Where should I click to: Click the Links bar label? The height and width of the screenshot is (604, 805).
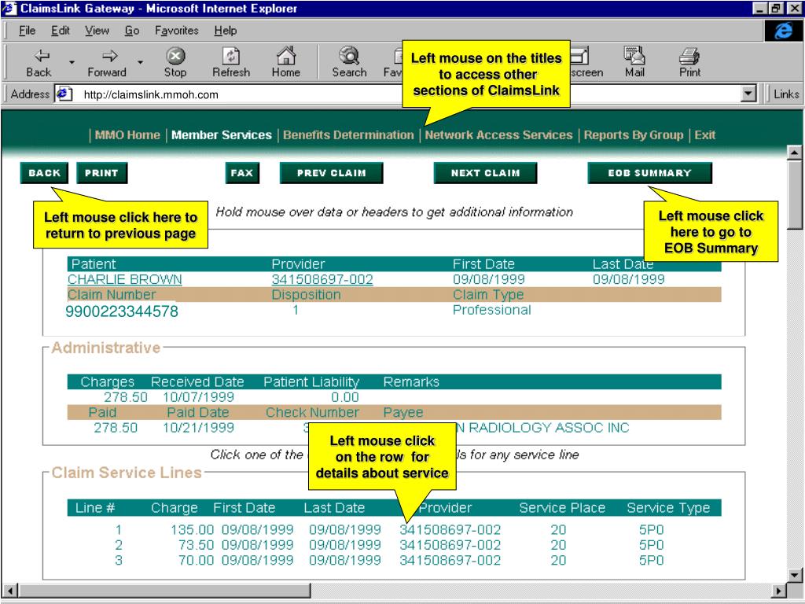[x=786, y=94]
